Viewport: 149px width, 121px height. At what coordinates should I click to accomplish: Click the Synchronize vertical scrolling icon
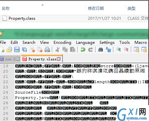tap(136, 49)
